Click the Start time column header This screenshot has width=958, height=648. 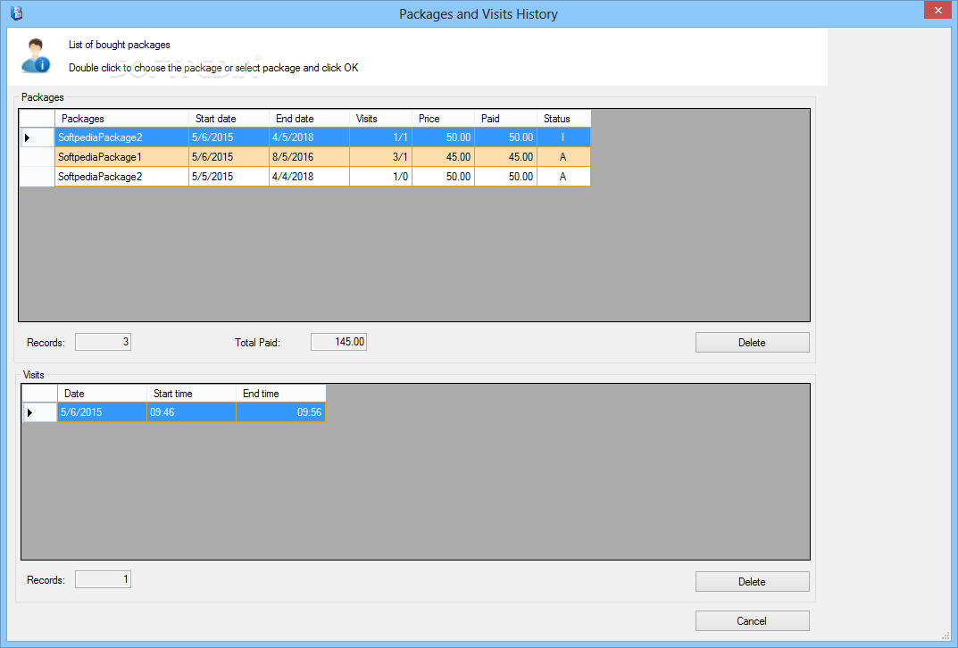point(191,394)
